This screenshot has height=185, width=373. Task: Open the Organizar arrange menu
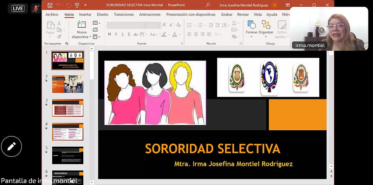pos(266,29)
